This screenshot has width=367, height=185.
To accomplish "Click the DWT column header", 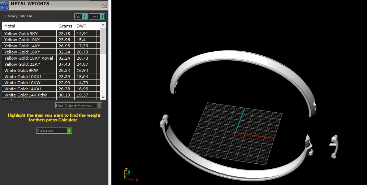I will 85,26.
